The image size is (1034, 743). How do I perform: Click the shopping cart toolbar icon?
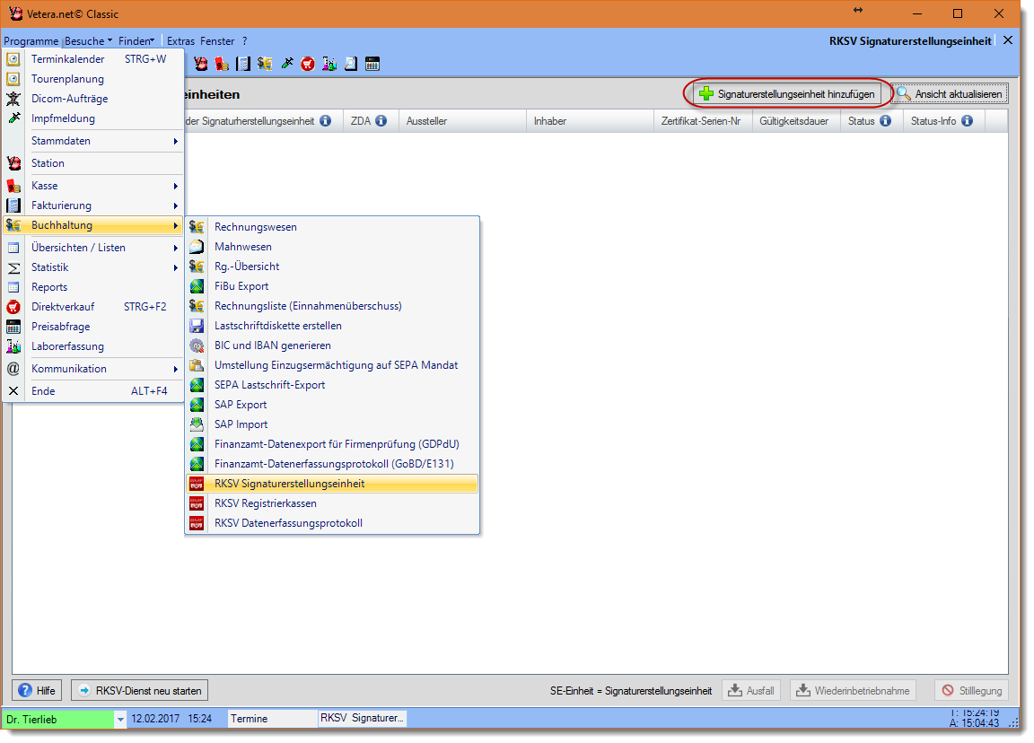point(308,64)
